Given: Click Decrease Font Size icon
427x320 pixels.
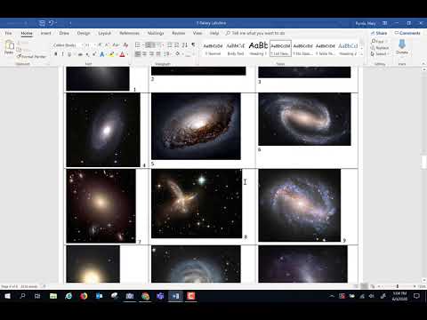Looking at the screenshot, I should tap(107, 45).
